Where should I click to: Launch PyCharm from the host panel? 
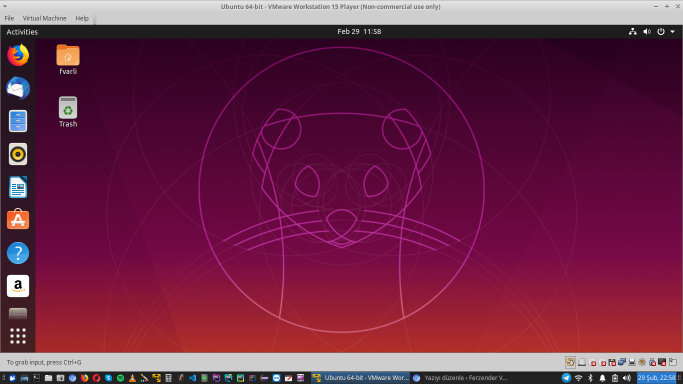click(240, 378)
